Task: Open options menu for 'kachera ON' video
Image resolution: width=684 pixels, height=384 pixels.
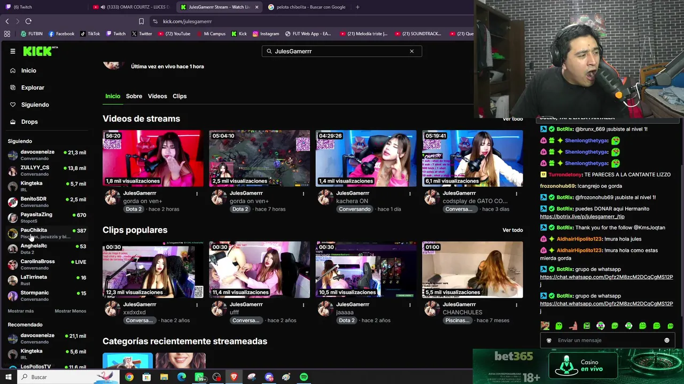Action: 410,194
